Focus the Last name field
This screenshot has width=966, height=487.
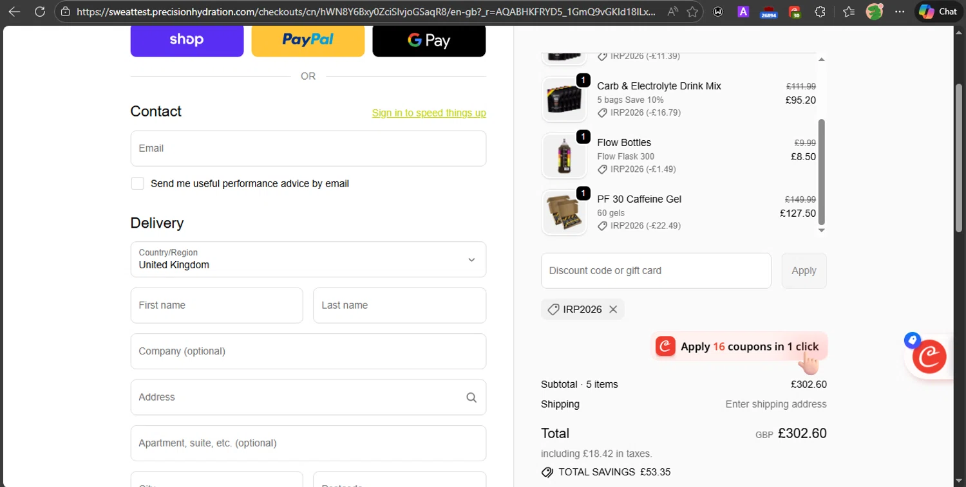click(x=399, y=305)
